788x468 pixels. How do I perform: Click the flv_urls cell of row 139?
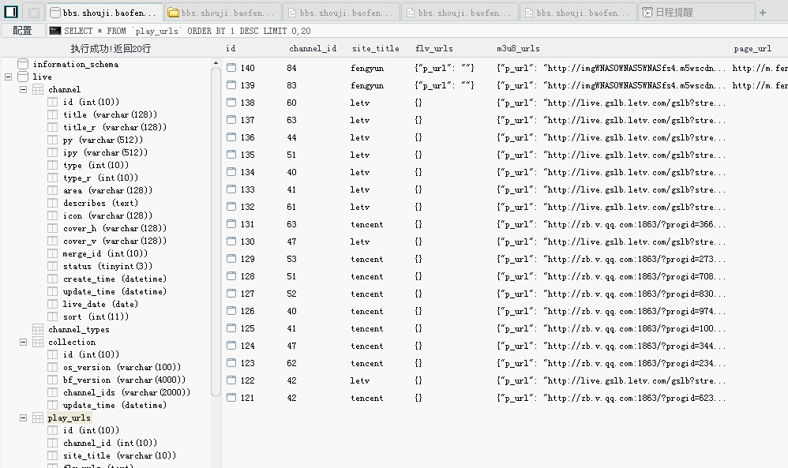445,85
